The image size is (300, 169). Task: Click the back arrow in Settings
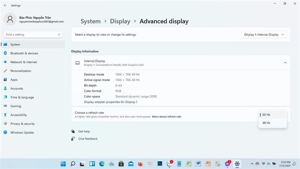point(5,6)
